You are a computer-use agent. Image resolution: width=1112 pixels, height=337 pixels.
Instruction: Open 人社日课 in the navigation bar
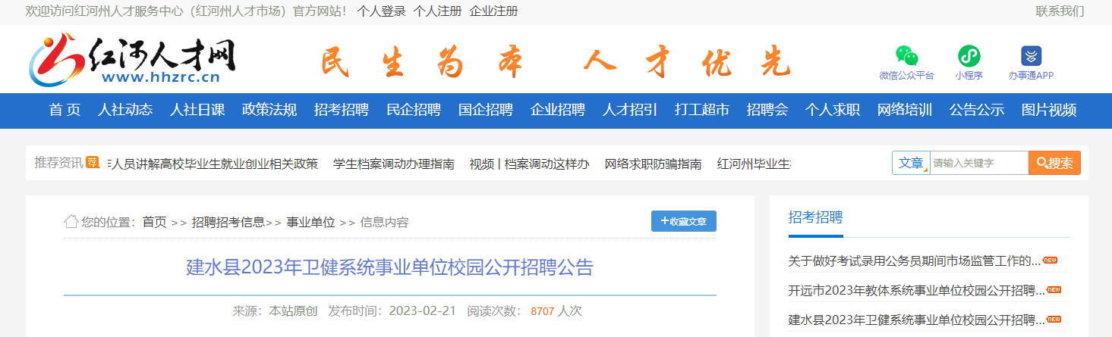197,110
